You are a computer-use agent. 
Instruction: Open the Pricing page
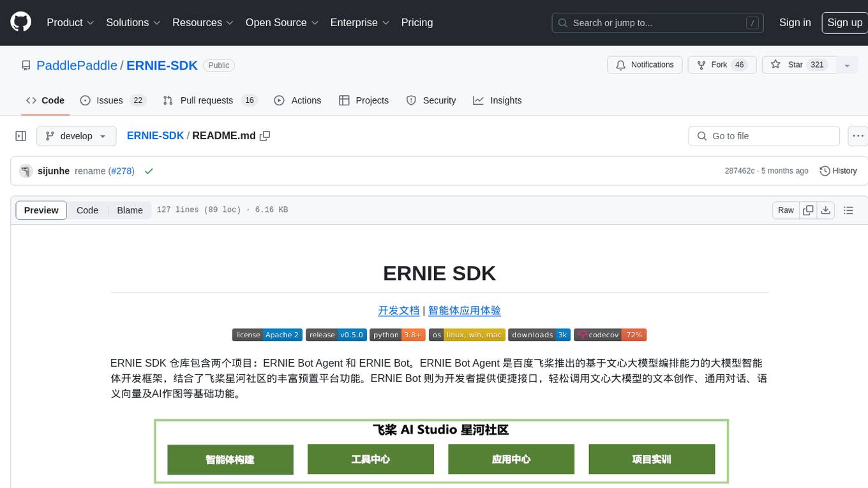[417, 22]
